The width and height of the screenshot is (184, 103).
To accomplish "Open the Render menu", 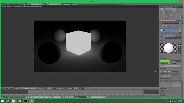I will pyautogui.click(x=11, y=4).
